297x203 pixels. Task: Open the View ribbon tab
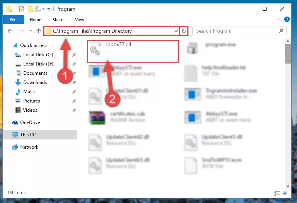pyautogui.click(x=79, y=20)
